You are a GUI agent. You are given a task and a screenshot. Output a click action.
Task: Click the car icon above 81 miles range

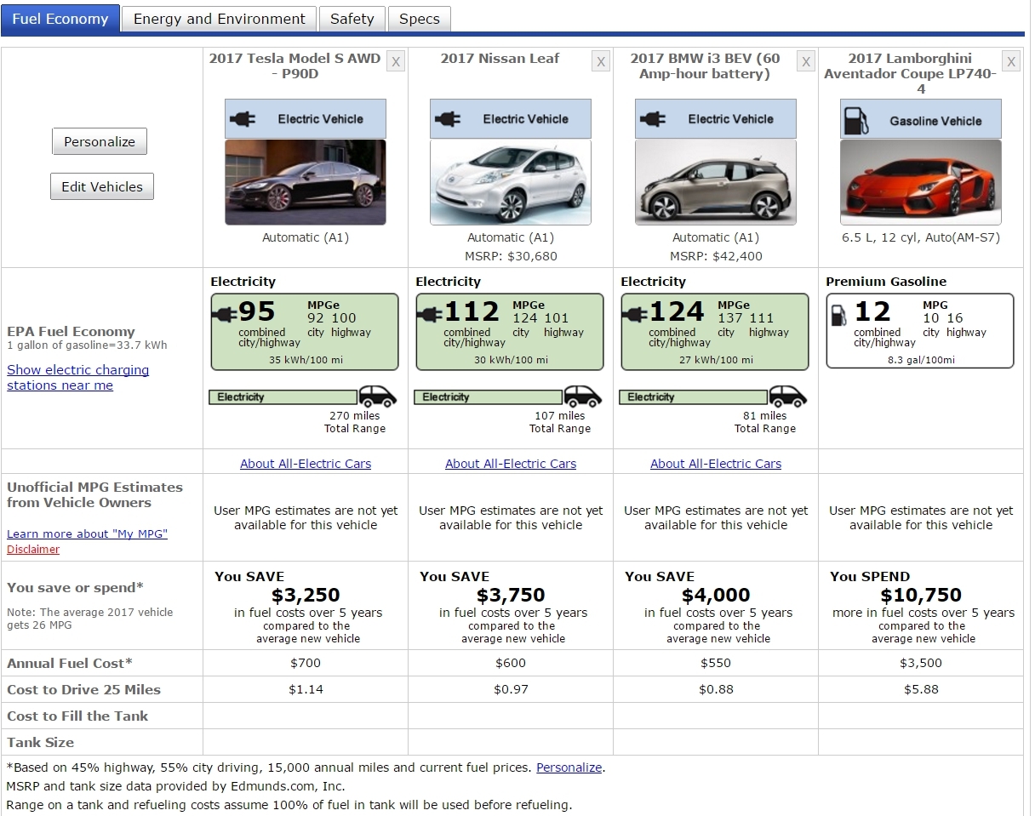[x=787, y=397]
